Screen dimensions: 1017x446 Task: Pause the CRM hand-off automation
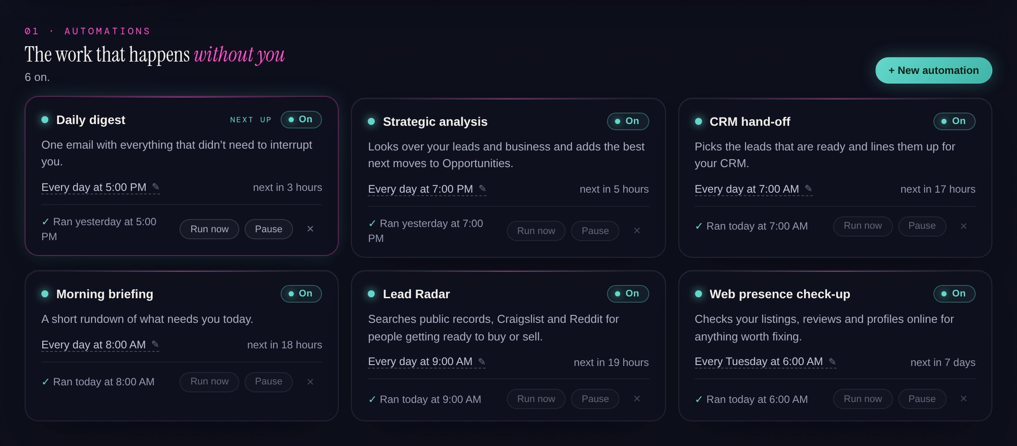click(922, 226)
